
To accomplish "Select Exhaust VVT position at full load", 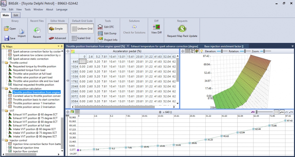I will (x=31, y=125).
